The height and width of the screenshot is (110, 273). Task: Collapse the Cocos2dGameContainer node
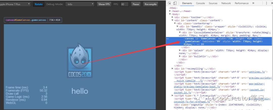tap(180, 32)
